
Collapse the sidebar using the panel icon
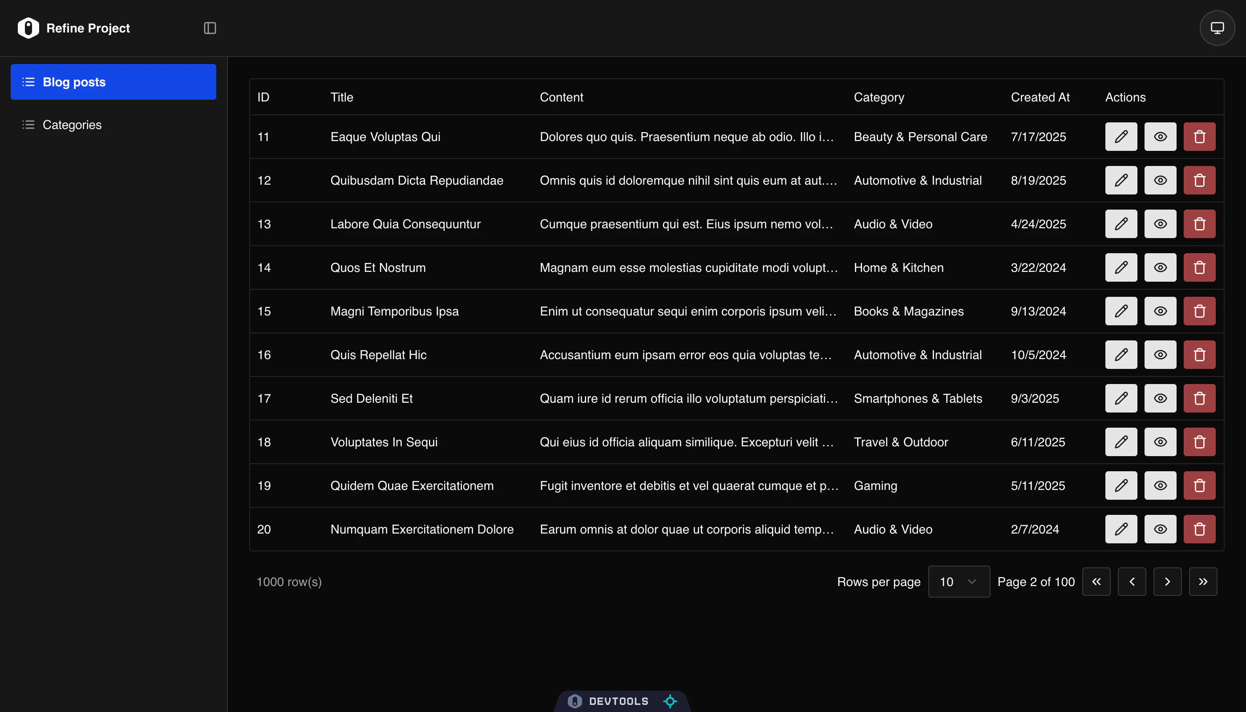210,28
